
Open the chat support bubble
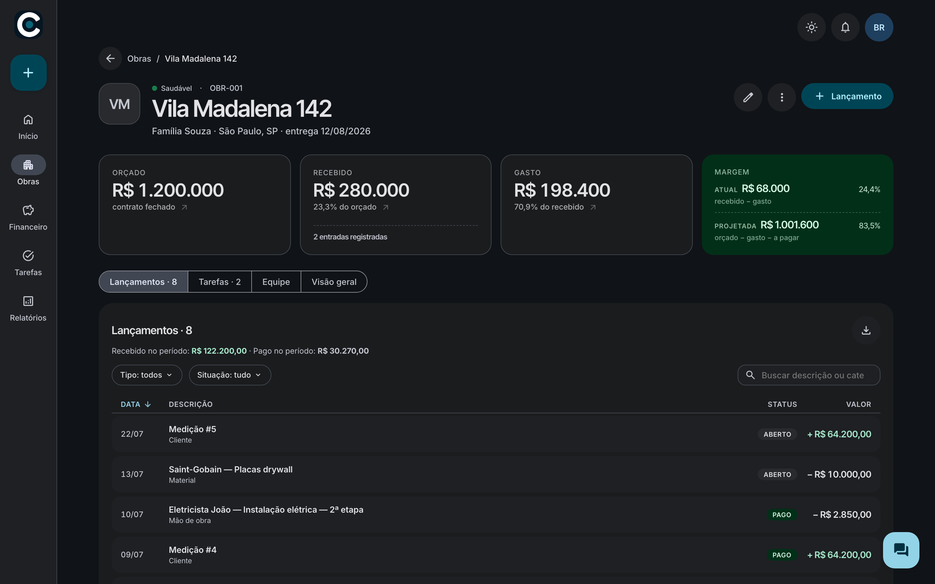901,550
